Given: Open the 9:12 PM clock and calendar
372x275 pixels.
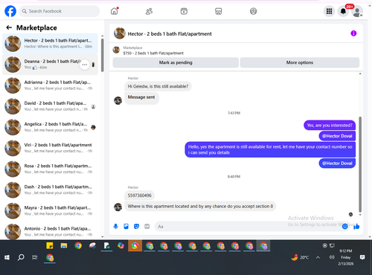Looking at the screenshot, I should click(x=346, y=257).
